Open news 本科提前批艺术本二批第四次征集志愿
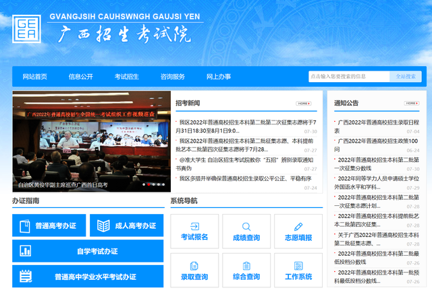 tap(246, 145)
